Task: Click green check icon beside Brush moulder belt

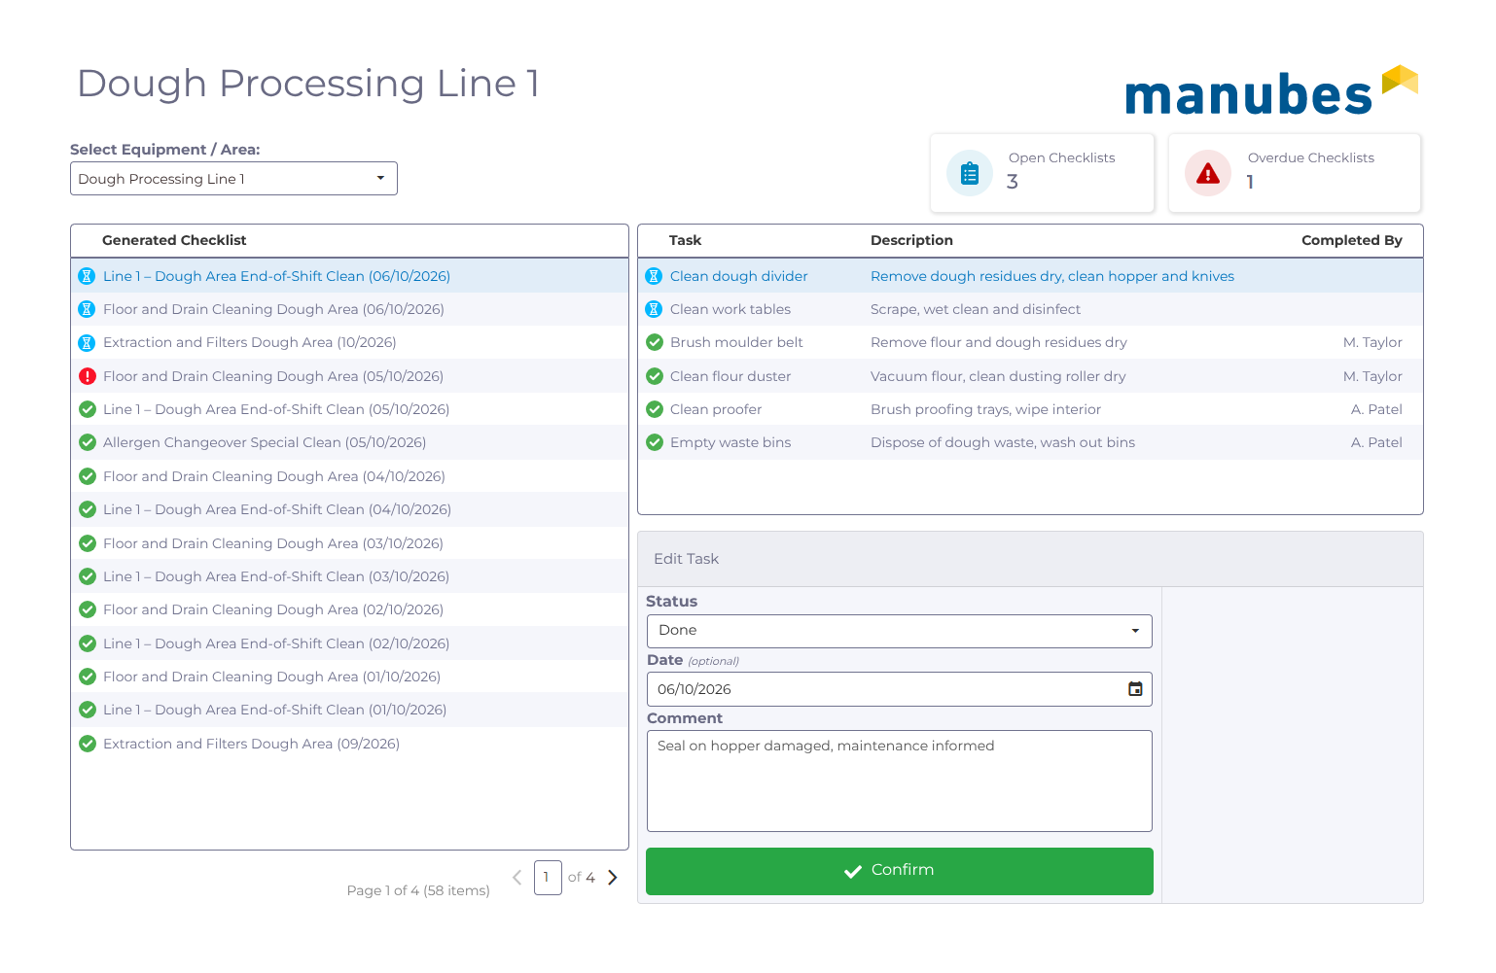Action: click(655, 342)
